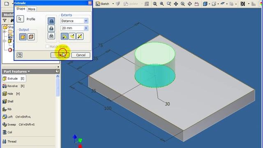Screen dimensions: 263x148
Task: Set Cut operation in Extrude dialog
Action: (51, 28)
